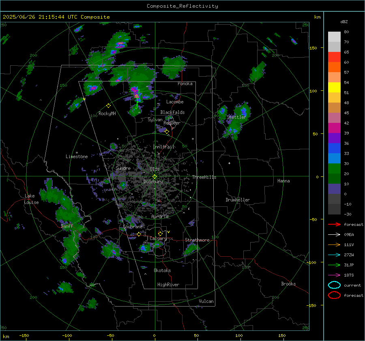This screenshot has width=365, height=341.
Task: Click the Olds label
Action: tap(155, 169)
